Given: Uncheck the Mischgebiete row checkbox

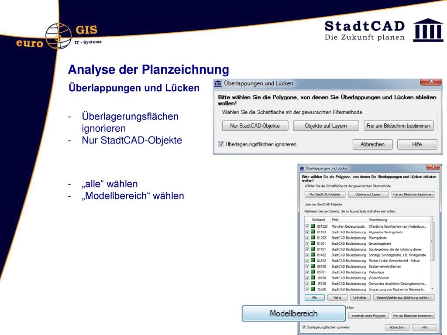Looking at the screenshot, I should click(307, 238).
